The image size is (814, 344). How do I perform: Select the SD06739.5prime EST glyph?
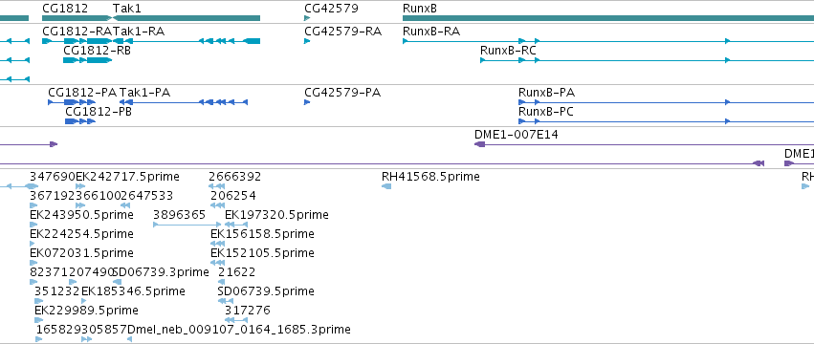(x=226, y=301)
